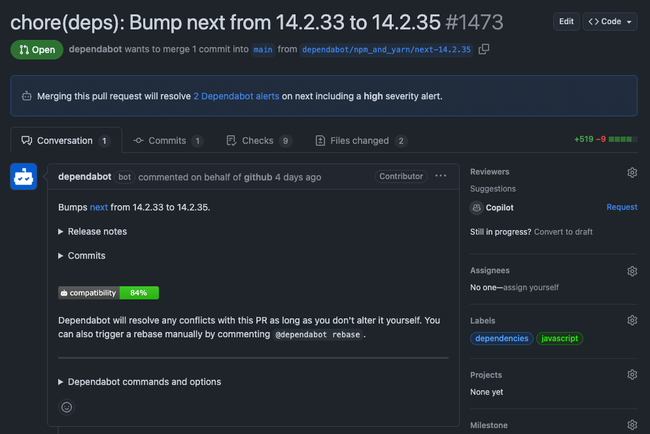This screenshot has width=650, height=434.
Task: Click the 4 days ago timestamp
Action: coord(298,177)
